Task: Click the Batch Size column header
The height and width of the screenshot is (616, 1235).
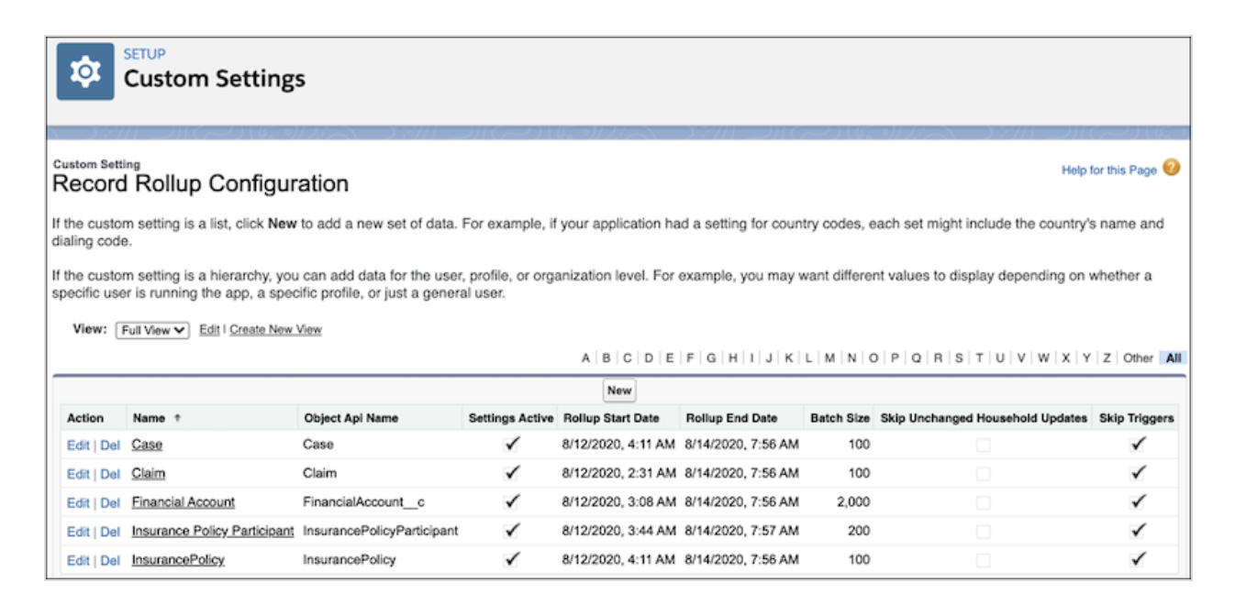Action: click(x=840, y=418)
